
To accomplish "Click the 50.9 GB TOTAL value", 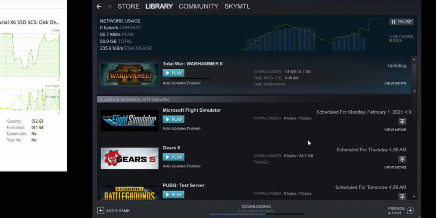I will [x=116, y=41].
